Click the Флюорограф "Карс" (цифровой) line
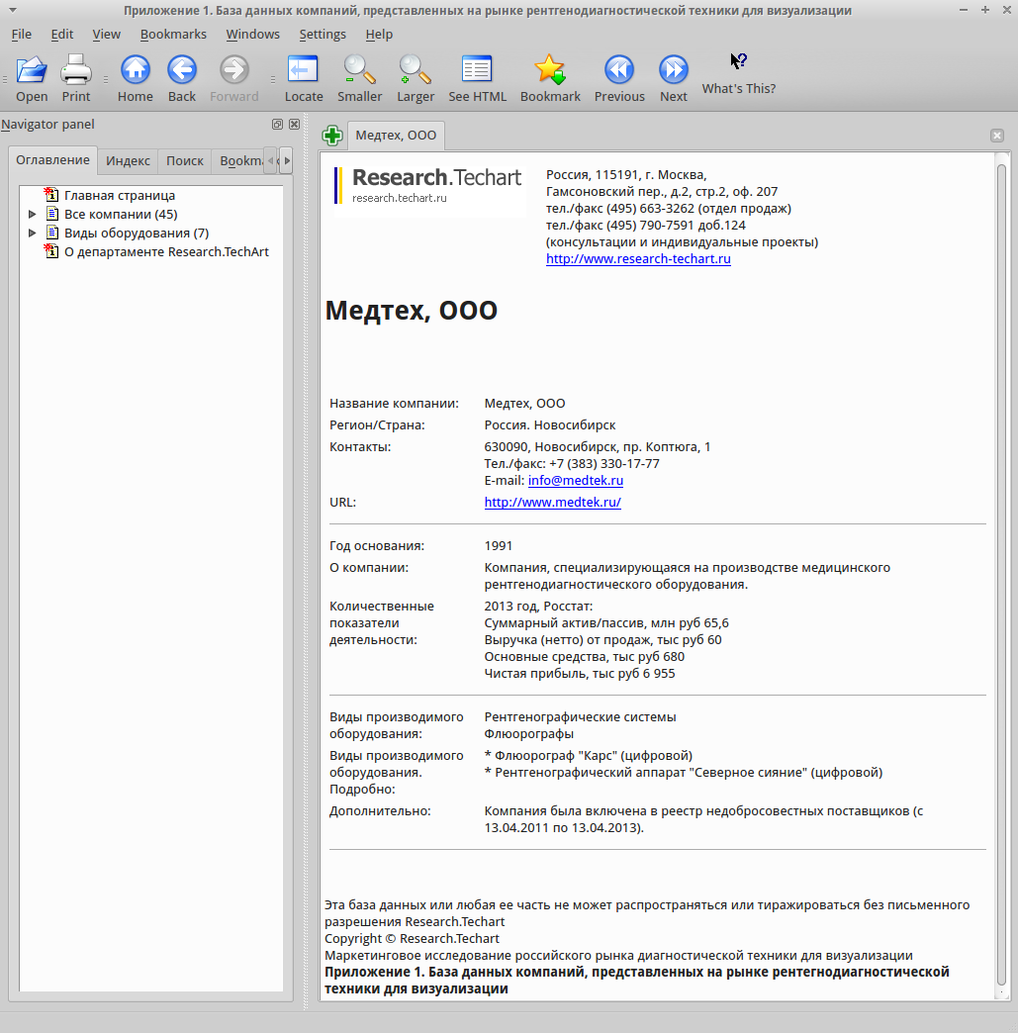 click(589, 756)
